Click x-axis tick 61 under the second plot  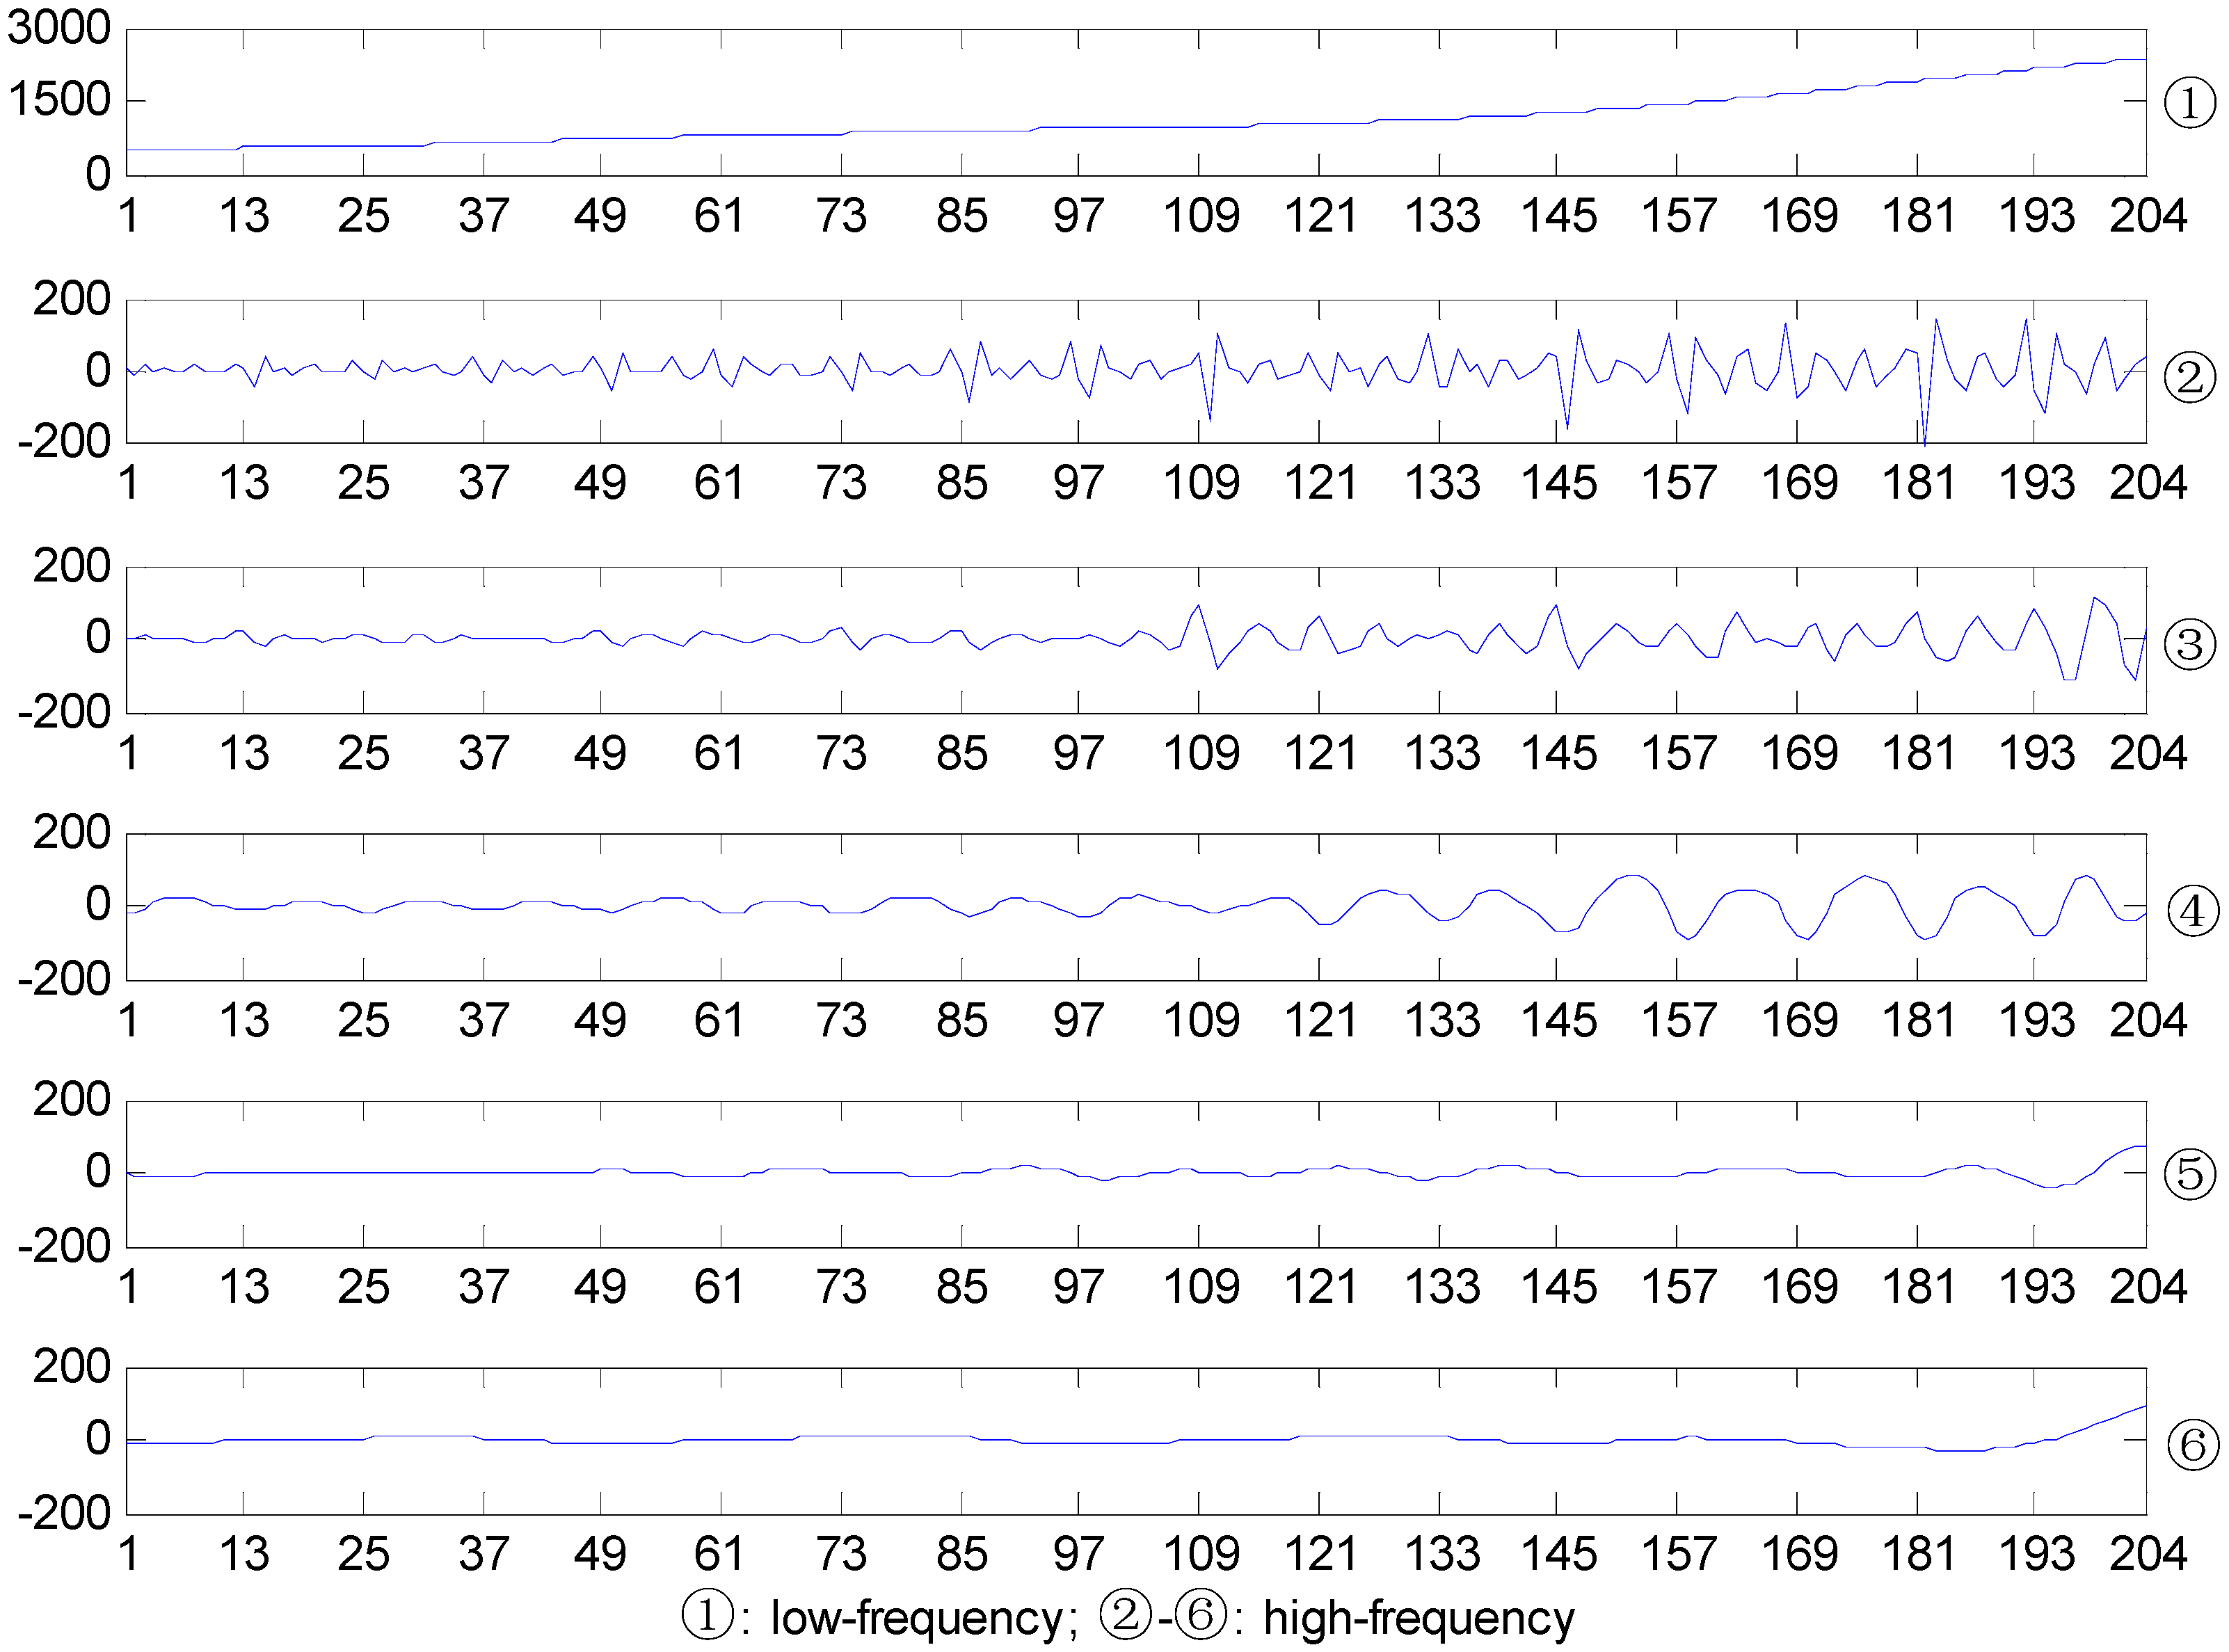pos(719,483)
